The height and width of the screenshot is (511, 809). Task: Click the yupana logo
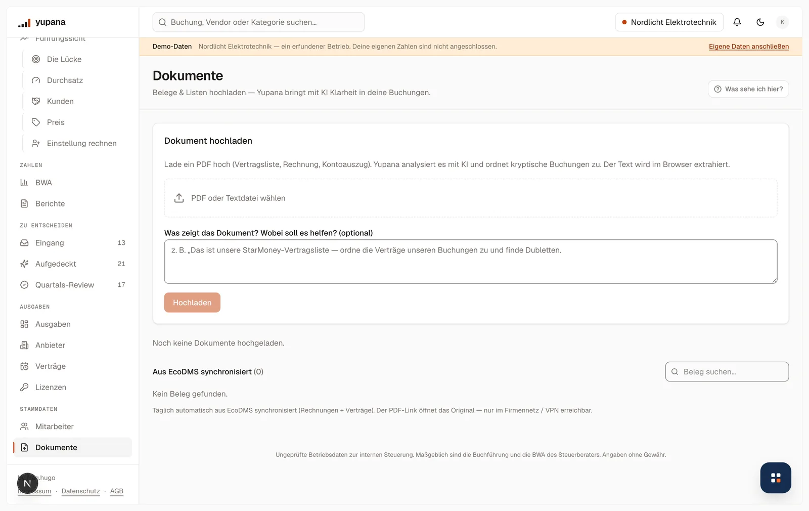(42, 22)
